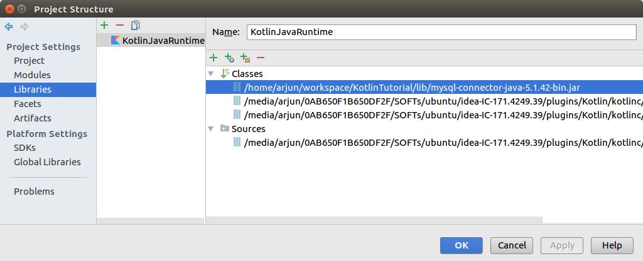Click the Kotlin icon beside KotlinJavaRuntime
Viewport: 643px width, 261px height.
tap(116, 41)
